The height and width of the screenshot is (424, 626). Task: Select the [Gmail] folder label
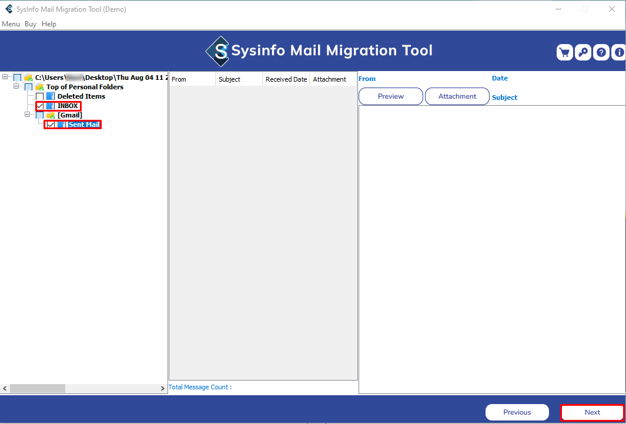pyautogui.click(x=70, y=115)
